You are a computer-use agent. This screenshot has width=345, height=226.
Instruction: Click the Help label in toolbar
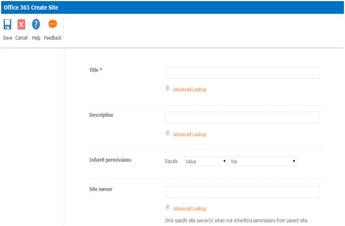coord(36,38)
